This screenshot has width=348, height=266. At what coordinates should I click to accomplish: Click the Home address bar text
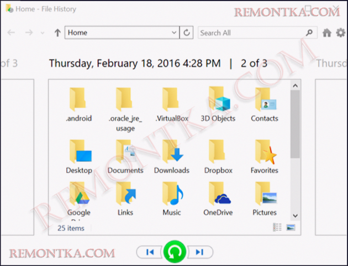click(x=77, y=33)
